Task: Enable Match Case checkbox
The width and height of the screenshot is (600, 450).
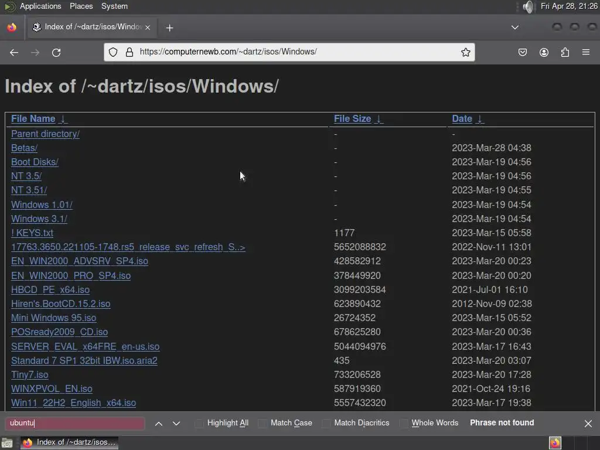Action: (262, 423)
